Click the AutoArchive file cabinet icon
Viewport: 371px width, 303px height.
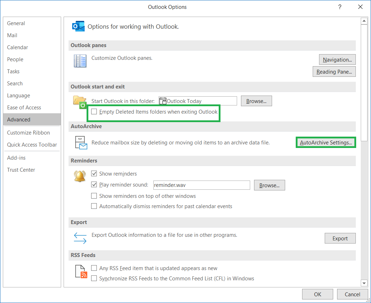81,143
